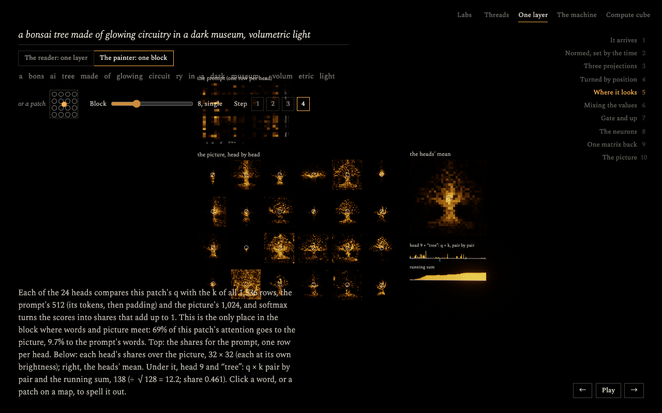
Task: Jump to 'The picture' stage 10
Action: (624, 157)
